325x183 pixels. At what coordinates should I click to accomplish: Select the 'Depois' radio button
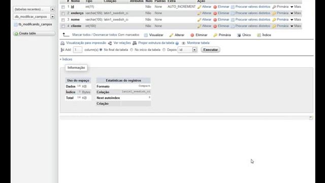[x=164, y=50]
